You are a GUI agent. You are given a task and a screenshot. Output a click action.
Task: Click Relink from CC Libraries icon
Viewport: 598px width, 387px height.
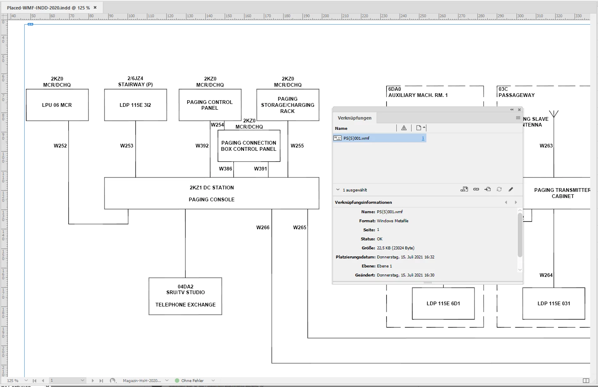(x=464, y=189)
